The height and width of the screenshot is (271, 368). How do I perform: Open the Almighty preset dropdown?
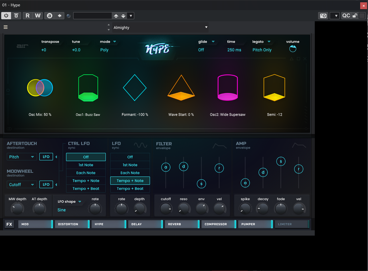point(160,27)
